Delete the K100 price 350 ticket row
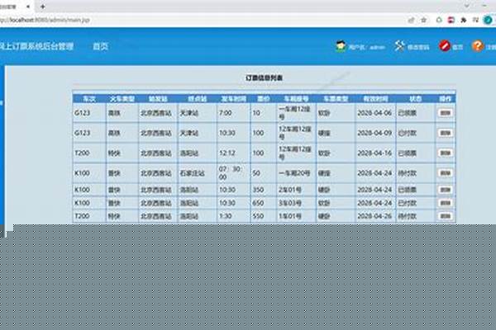Viewport: 496px width, 330px height. (x=446, y=190)
